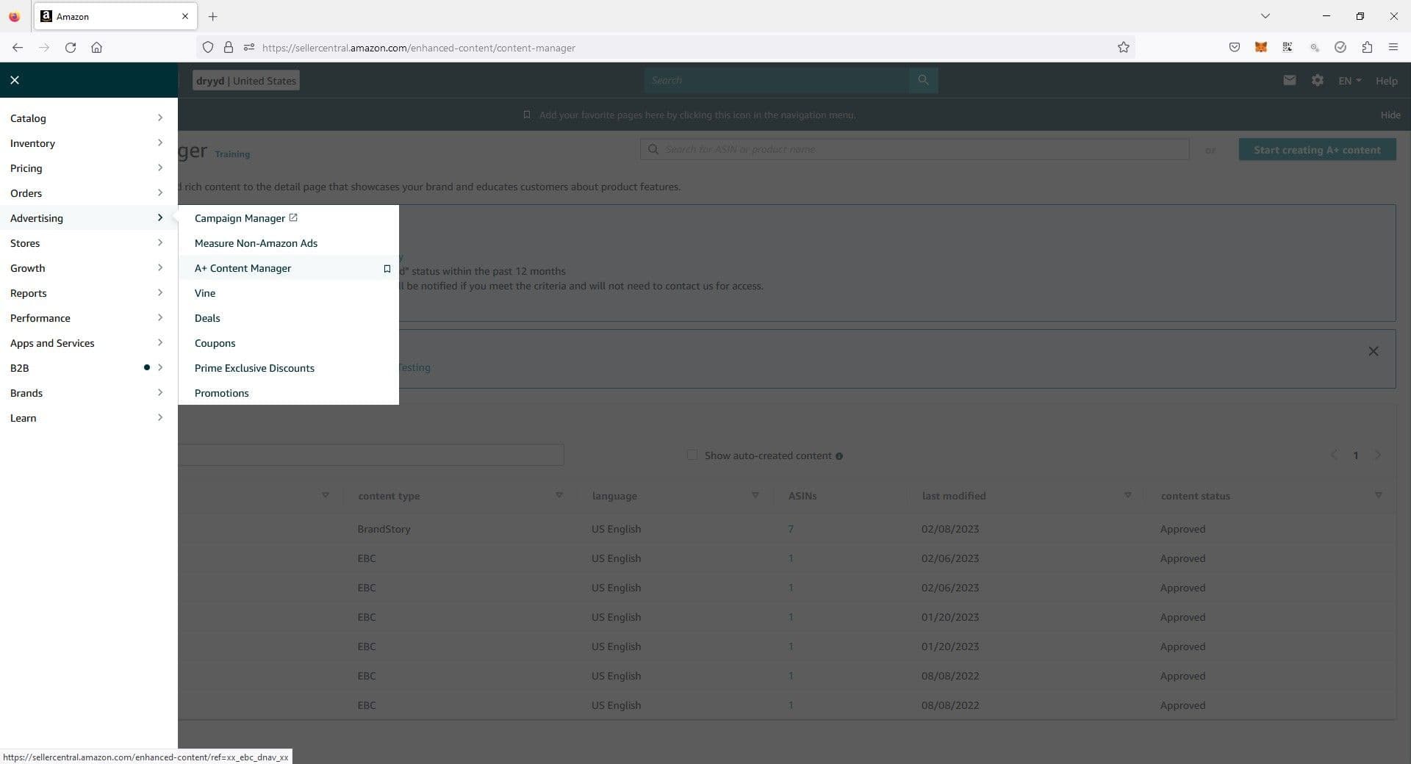Expand the Catalog menu section

click(88, 118)
